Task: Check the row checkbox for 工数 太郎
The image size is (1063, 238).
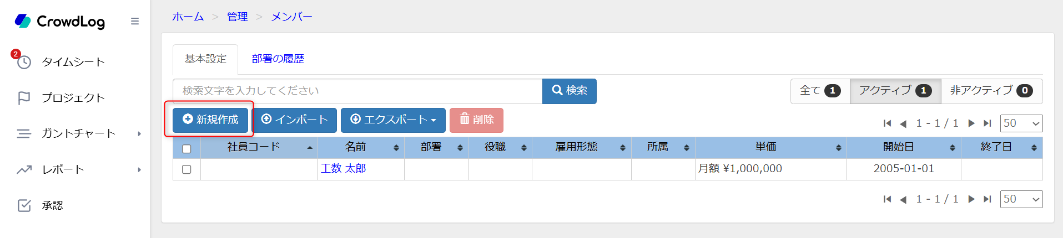Action: (x=187, y=169)
